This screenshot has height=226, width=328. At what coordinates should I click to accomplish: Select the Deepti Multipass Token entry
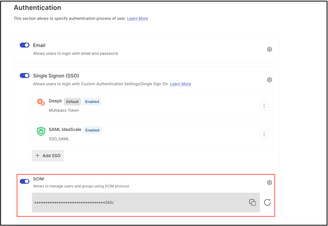click(153, 106)
